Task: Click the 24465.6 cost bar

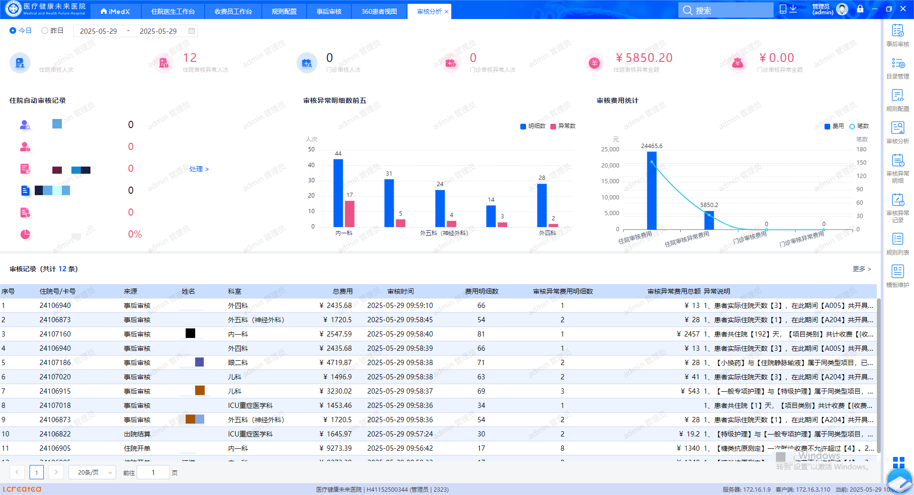Action: point(652,190)
